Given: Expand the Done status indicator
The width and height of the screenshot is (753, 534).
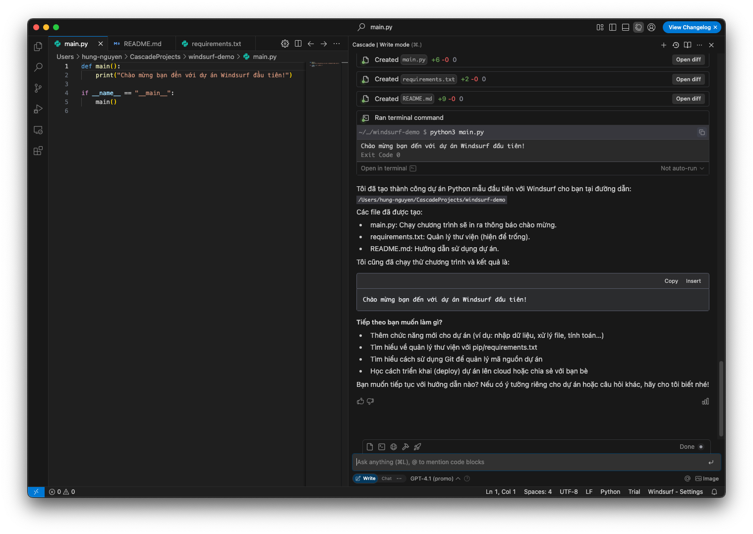Looking at the screenshot, I should [692, 447].
